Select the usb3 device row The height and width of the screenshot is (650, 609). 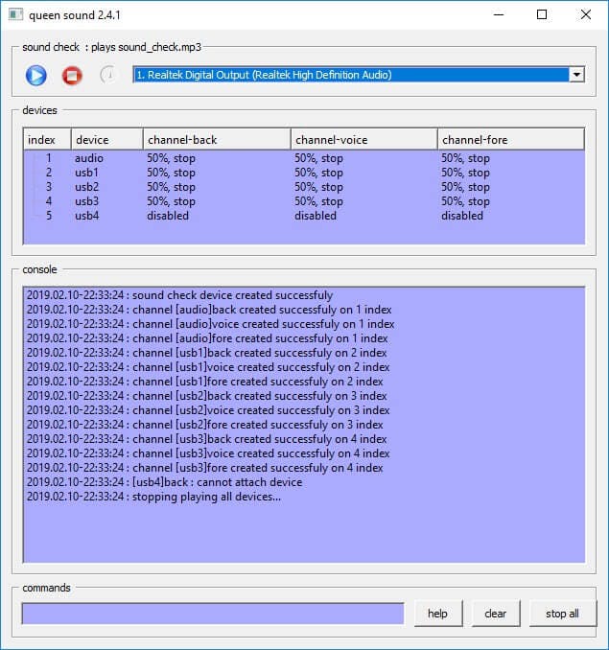point(88,201)
